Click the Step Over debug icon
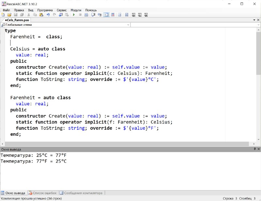The image size is (261, 201). click(x=93, y=15)
